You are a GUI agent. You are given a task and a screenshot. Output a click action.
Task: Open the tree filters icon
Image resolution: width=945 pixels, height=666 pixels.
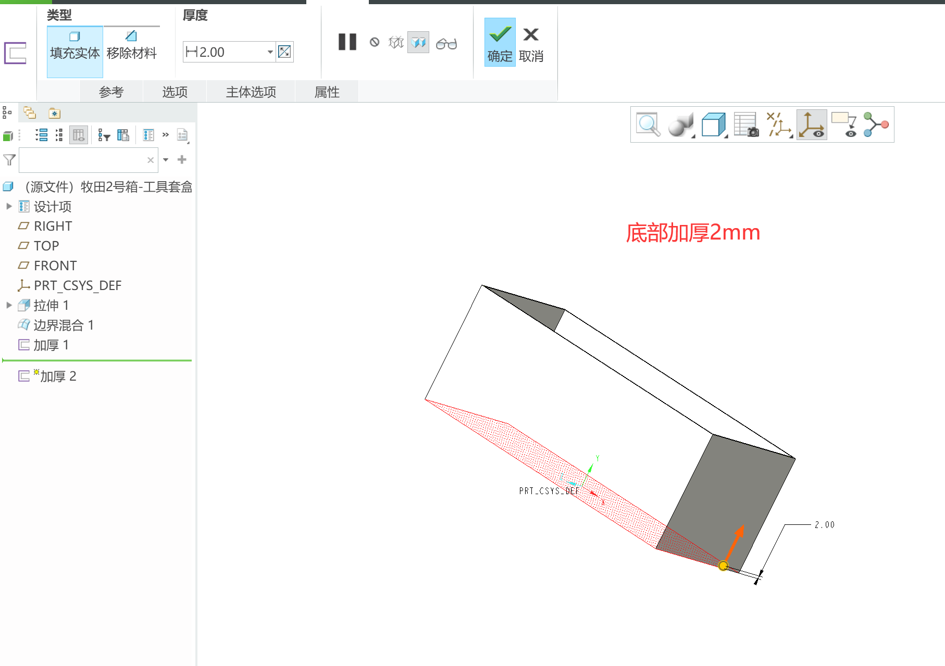104,135
